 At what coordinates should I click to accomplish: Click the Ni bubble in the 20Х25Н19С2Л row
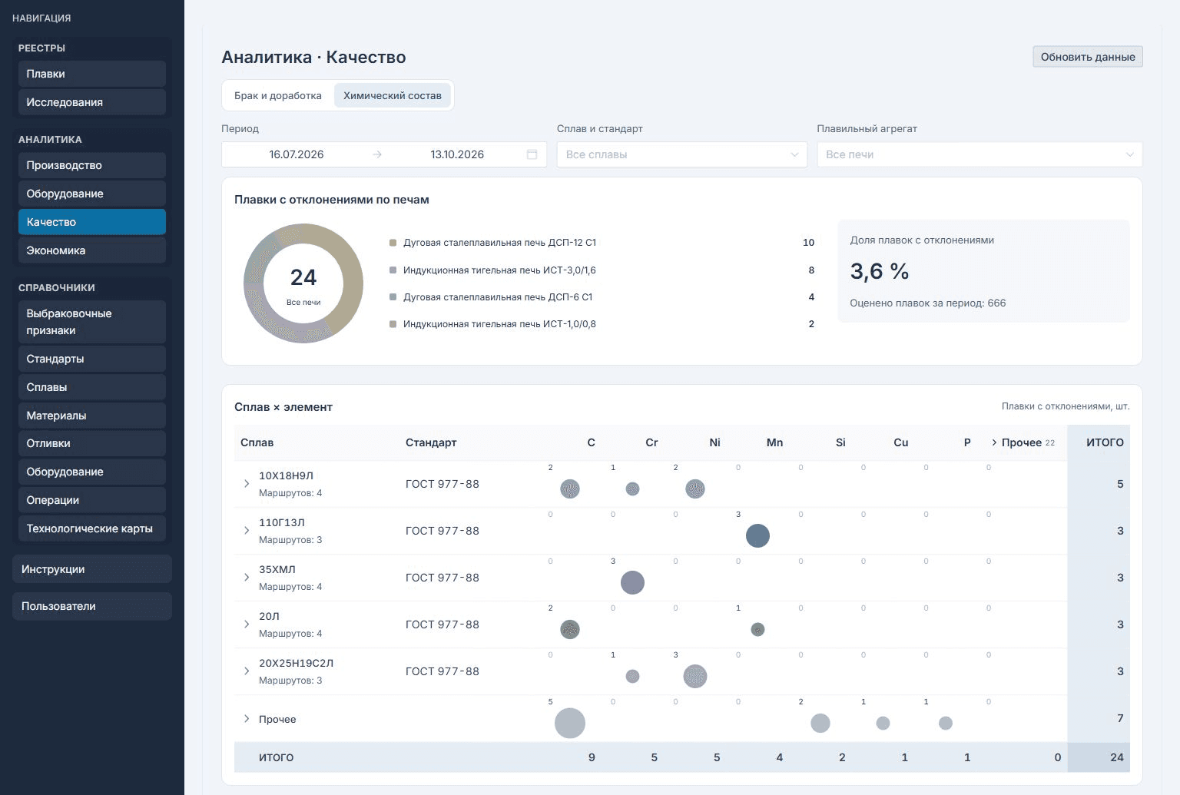[695, 676]
